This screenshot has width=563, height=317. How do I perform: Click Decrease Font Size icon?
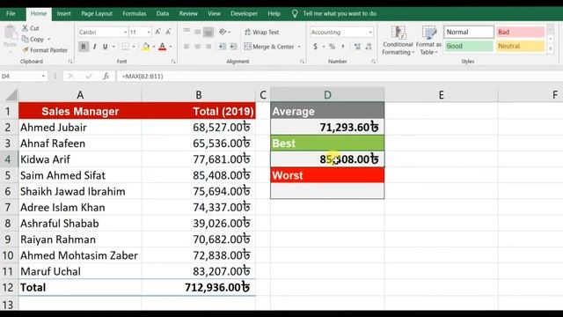click(168, 32)
